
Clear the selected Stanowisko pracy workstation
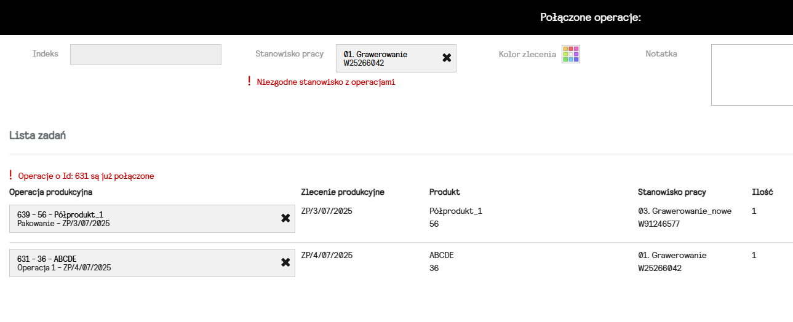447,58
